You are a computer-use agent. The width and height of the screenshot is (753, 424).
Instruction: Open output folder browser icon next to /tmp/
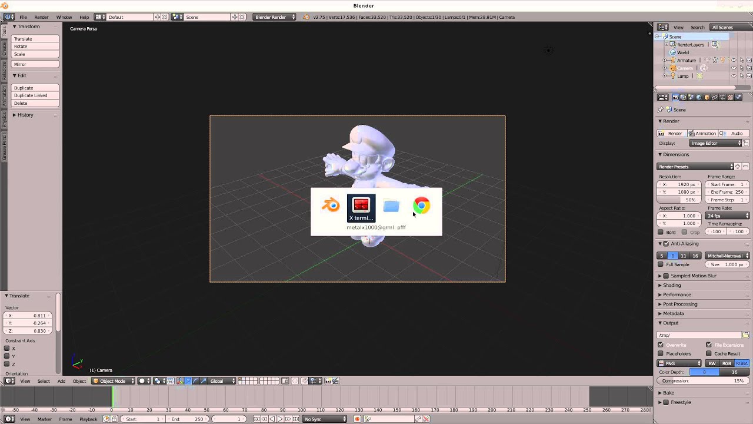point(745,335)
